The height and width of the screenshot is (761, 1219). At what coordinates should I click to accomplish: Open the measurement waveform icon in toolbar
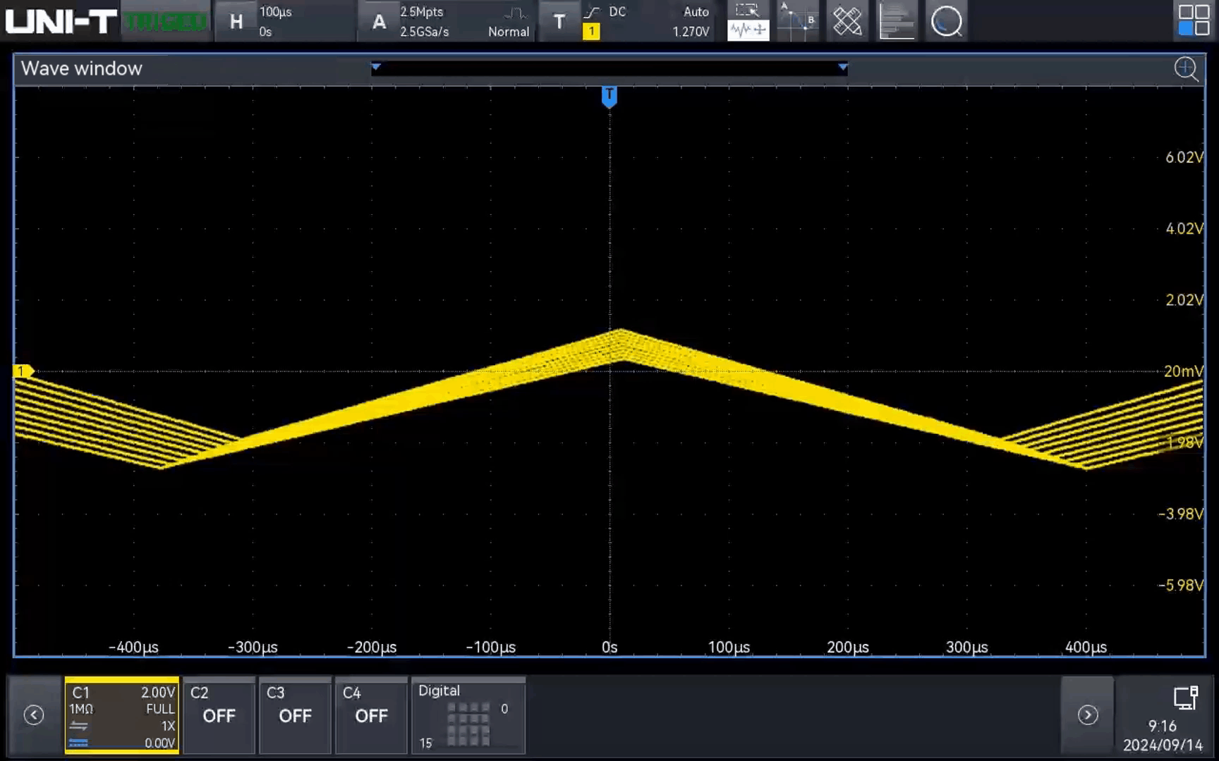tap(748, 21)
